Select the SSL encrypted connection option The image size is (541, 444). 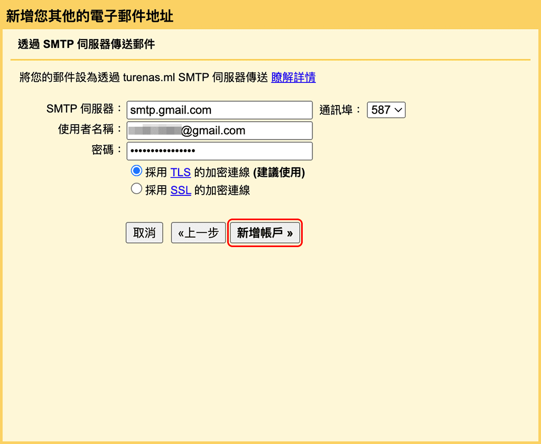136,188
